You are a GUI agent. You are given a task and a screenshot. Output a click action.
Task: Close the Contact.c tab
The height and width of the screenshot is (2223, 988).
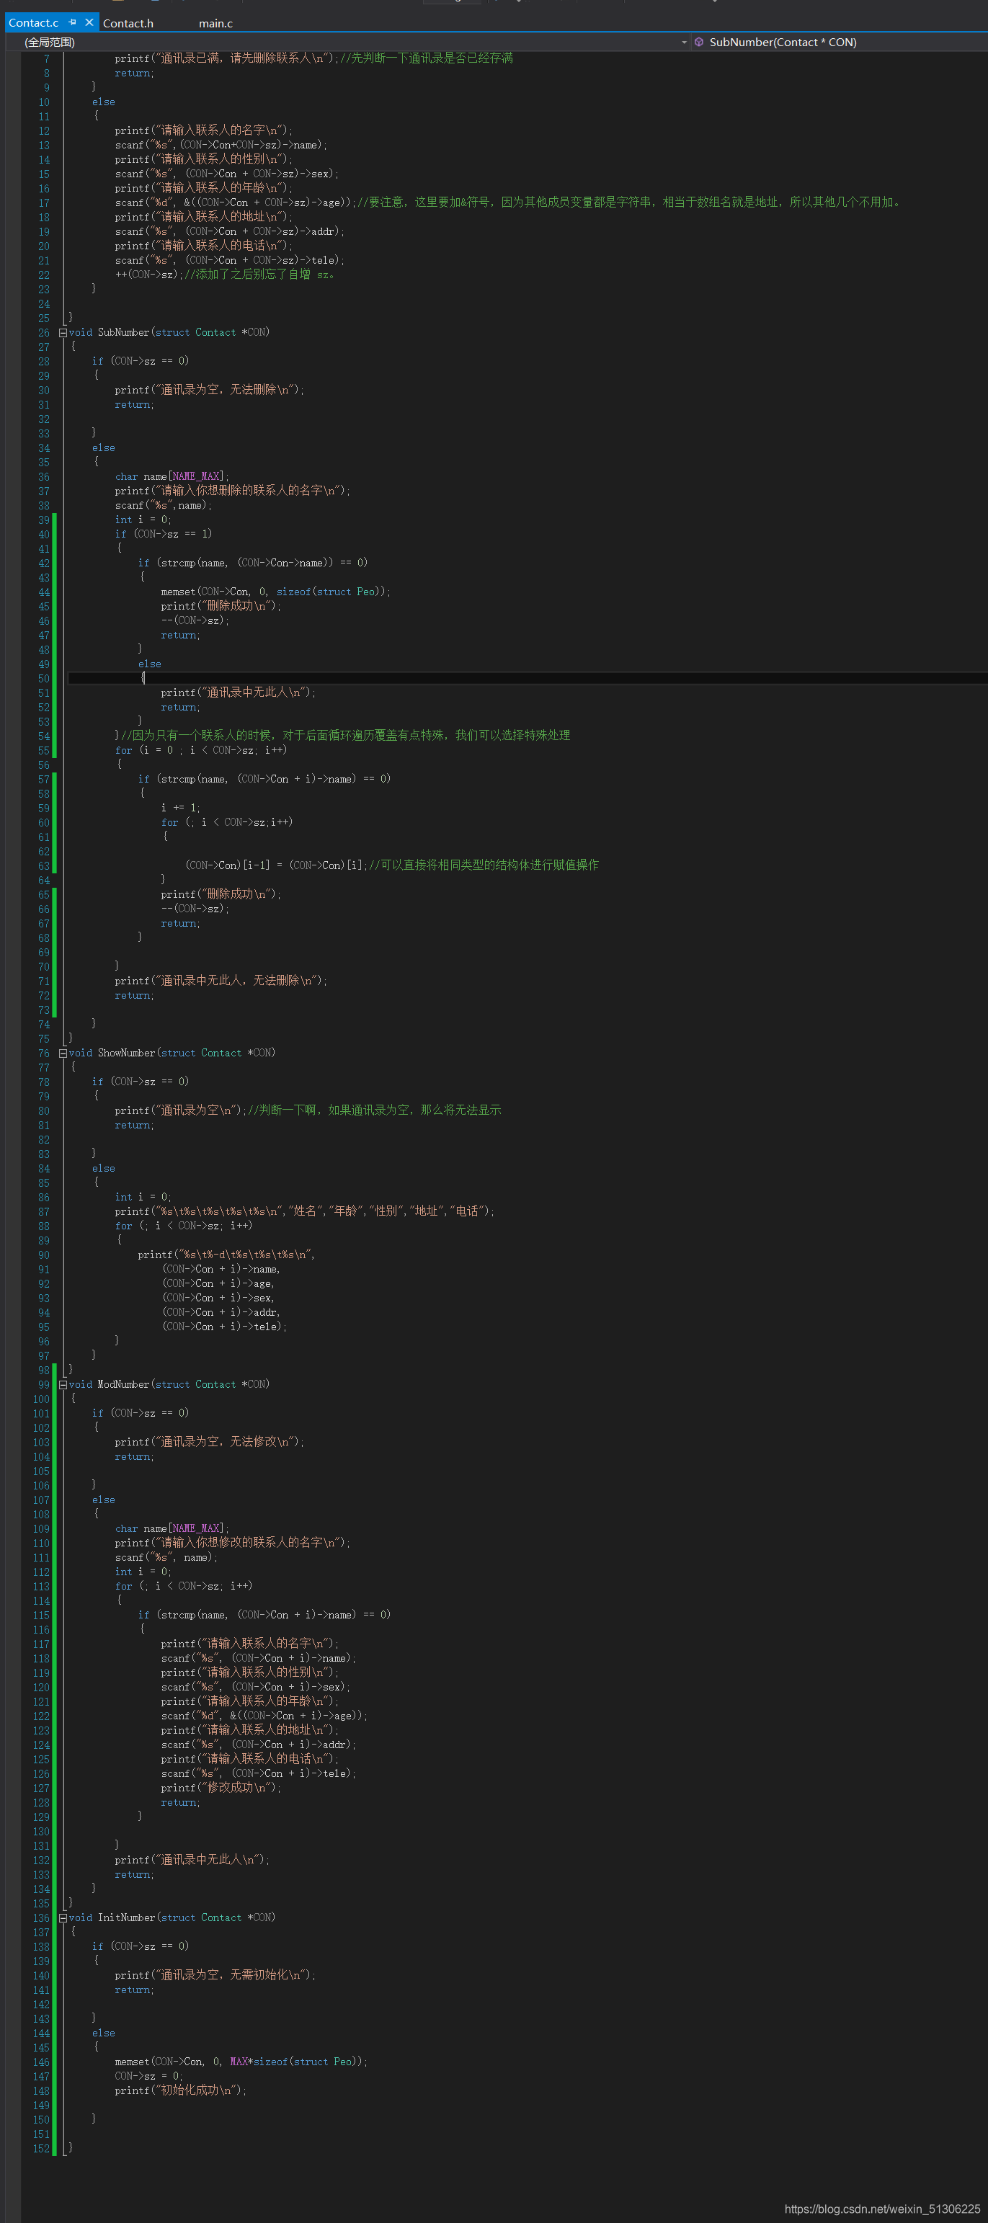(x=89, y=22)
